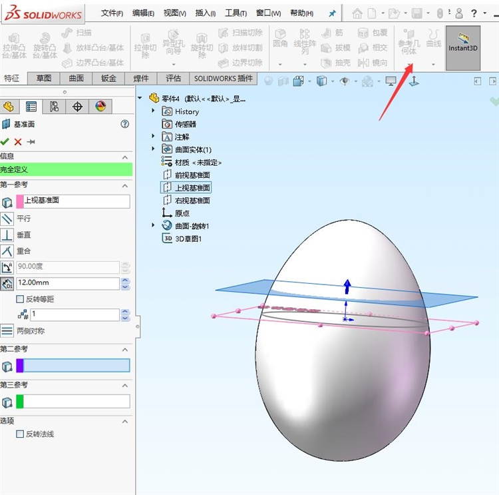Select 3D草图1 in the feature tree
Image resolution: width=499 pixels, height=495 pixels.
pos(182,239)
